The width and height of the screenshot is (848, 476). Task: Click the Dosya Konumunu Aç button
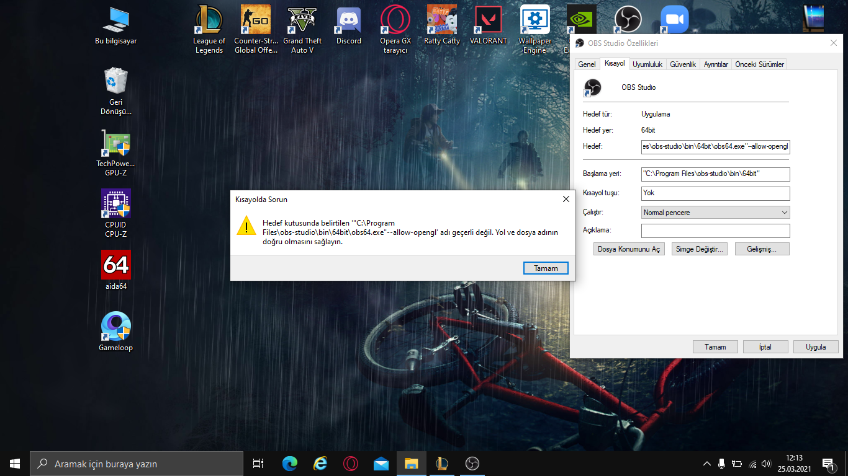pos(629,249)
